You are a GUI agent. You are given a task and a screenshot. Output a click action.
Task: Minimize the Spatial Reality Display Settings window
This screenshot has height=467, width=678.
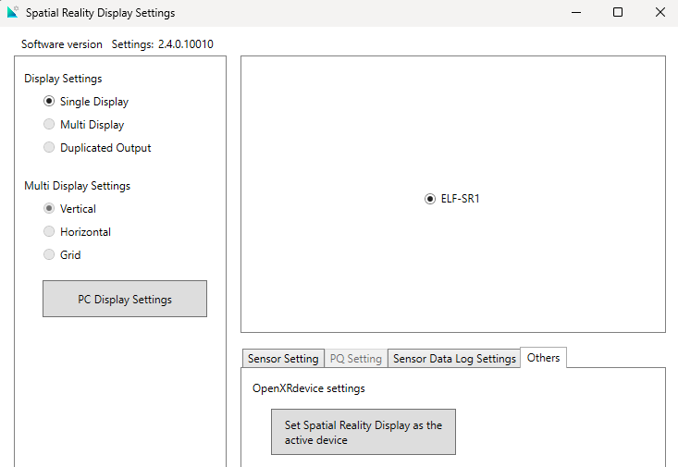click(576, 13)
